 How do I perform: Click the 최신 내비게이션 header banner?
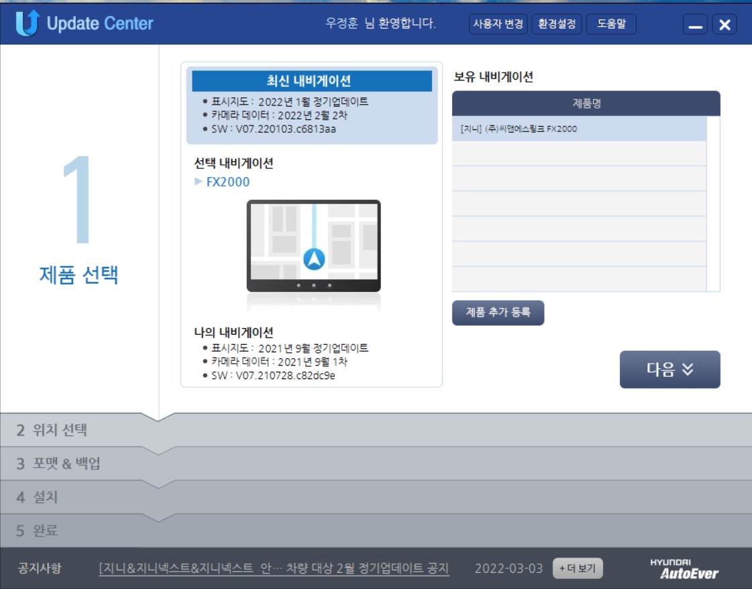312,81
